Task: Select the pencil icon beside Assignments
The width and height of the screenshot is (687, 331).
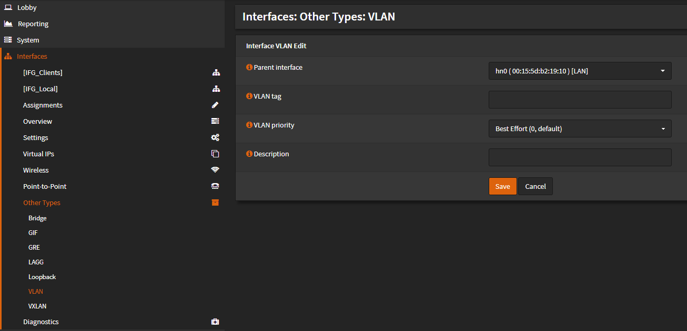Action: tap(215, 105)
